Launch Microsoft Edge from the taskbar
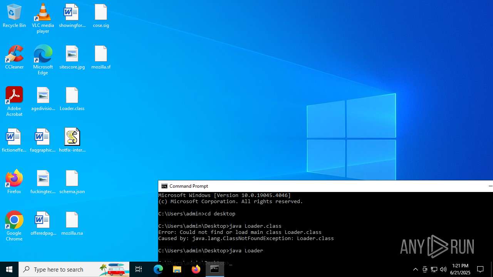Image resolution: width=493 pixels, height=277 pixels. [158, 269]
